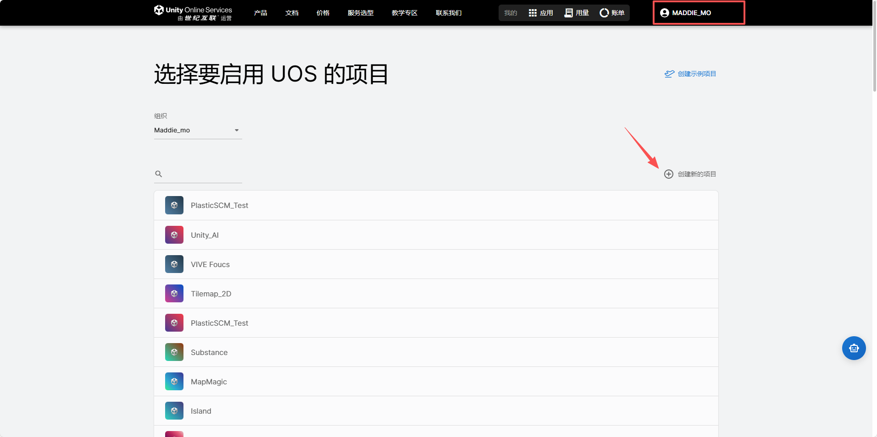Click the 我的 label in navbar

[x=511, y=13]
